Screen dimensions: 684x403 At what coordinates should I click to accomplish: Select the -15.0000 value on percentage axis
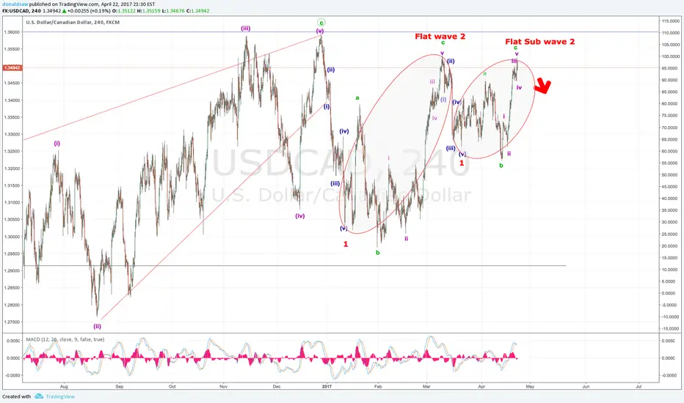tap(671, 328)
